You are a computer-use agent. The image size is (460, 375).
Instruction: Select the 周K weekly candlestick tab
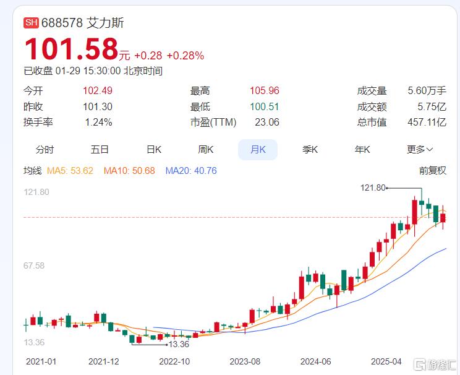point(206,150)
